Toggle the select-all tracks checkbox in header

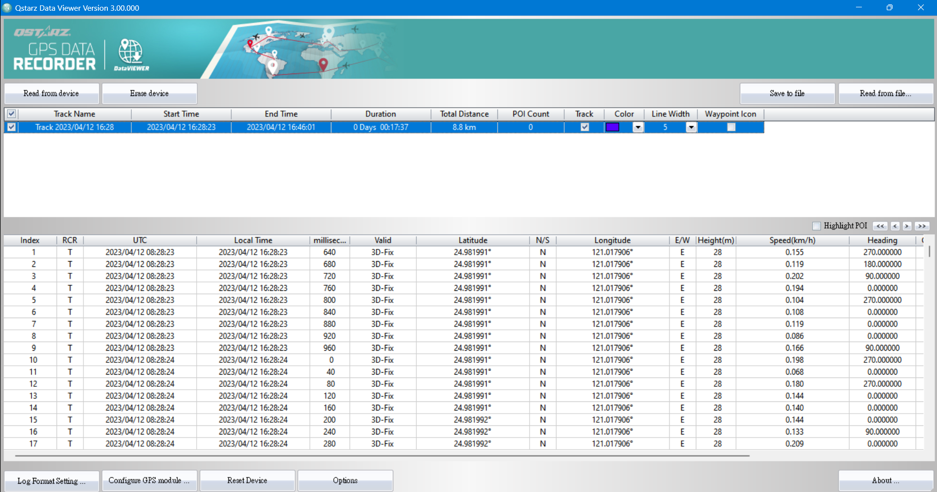11,114
